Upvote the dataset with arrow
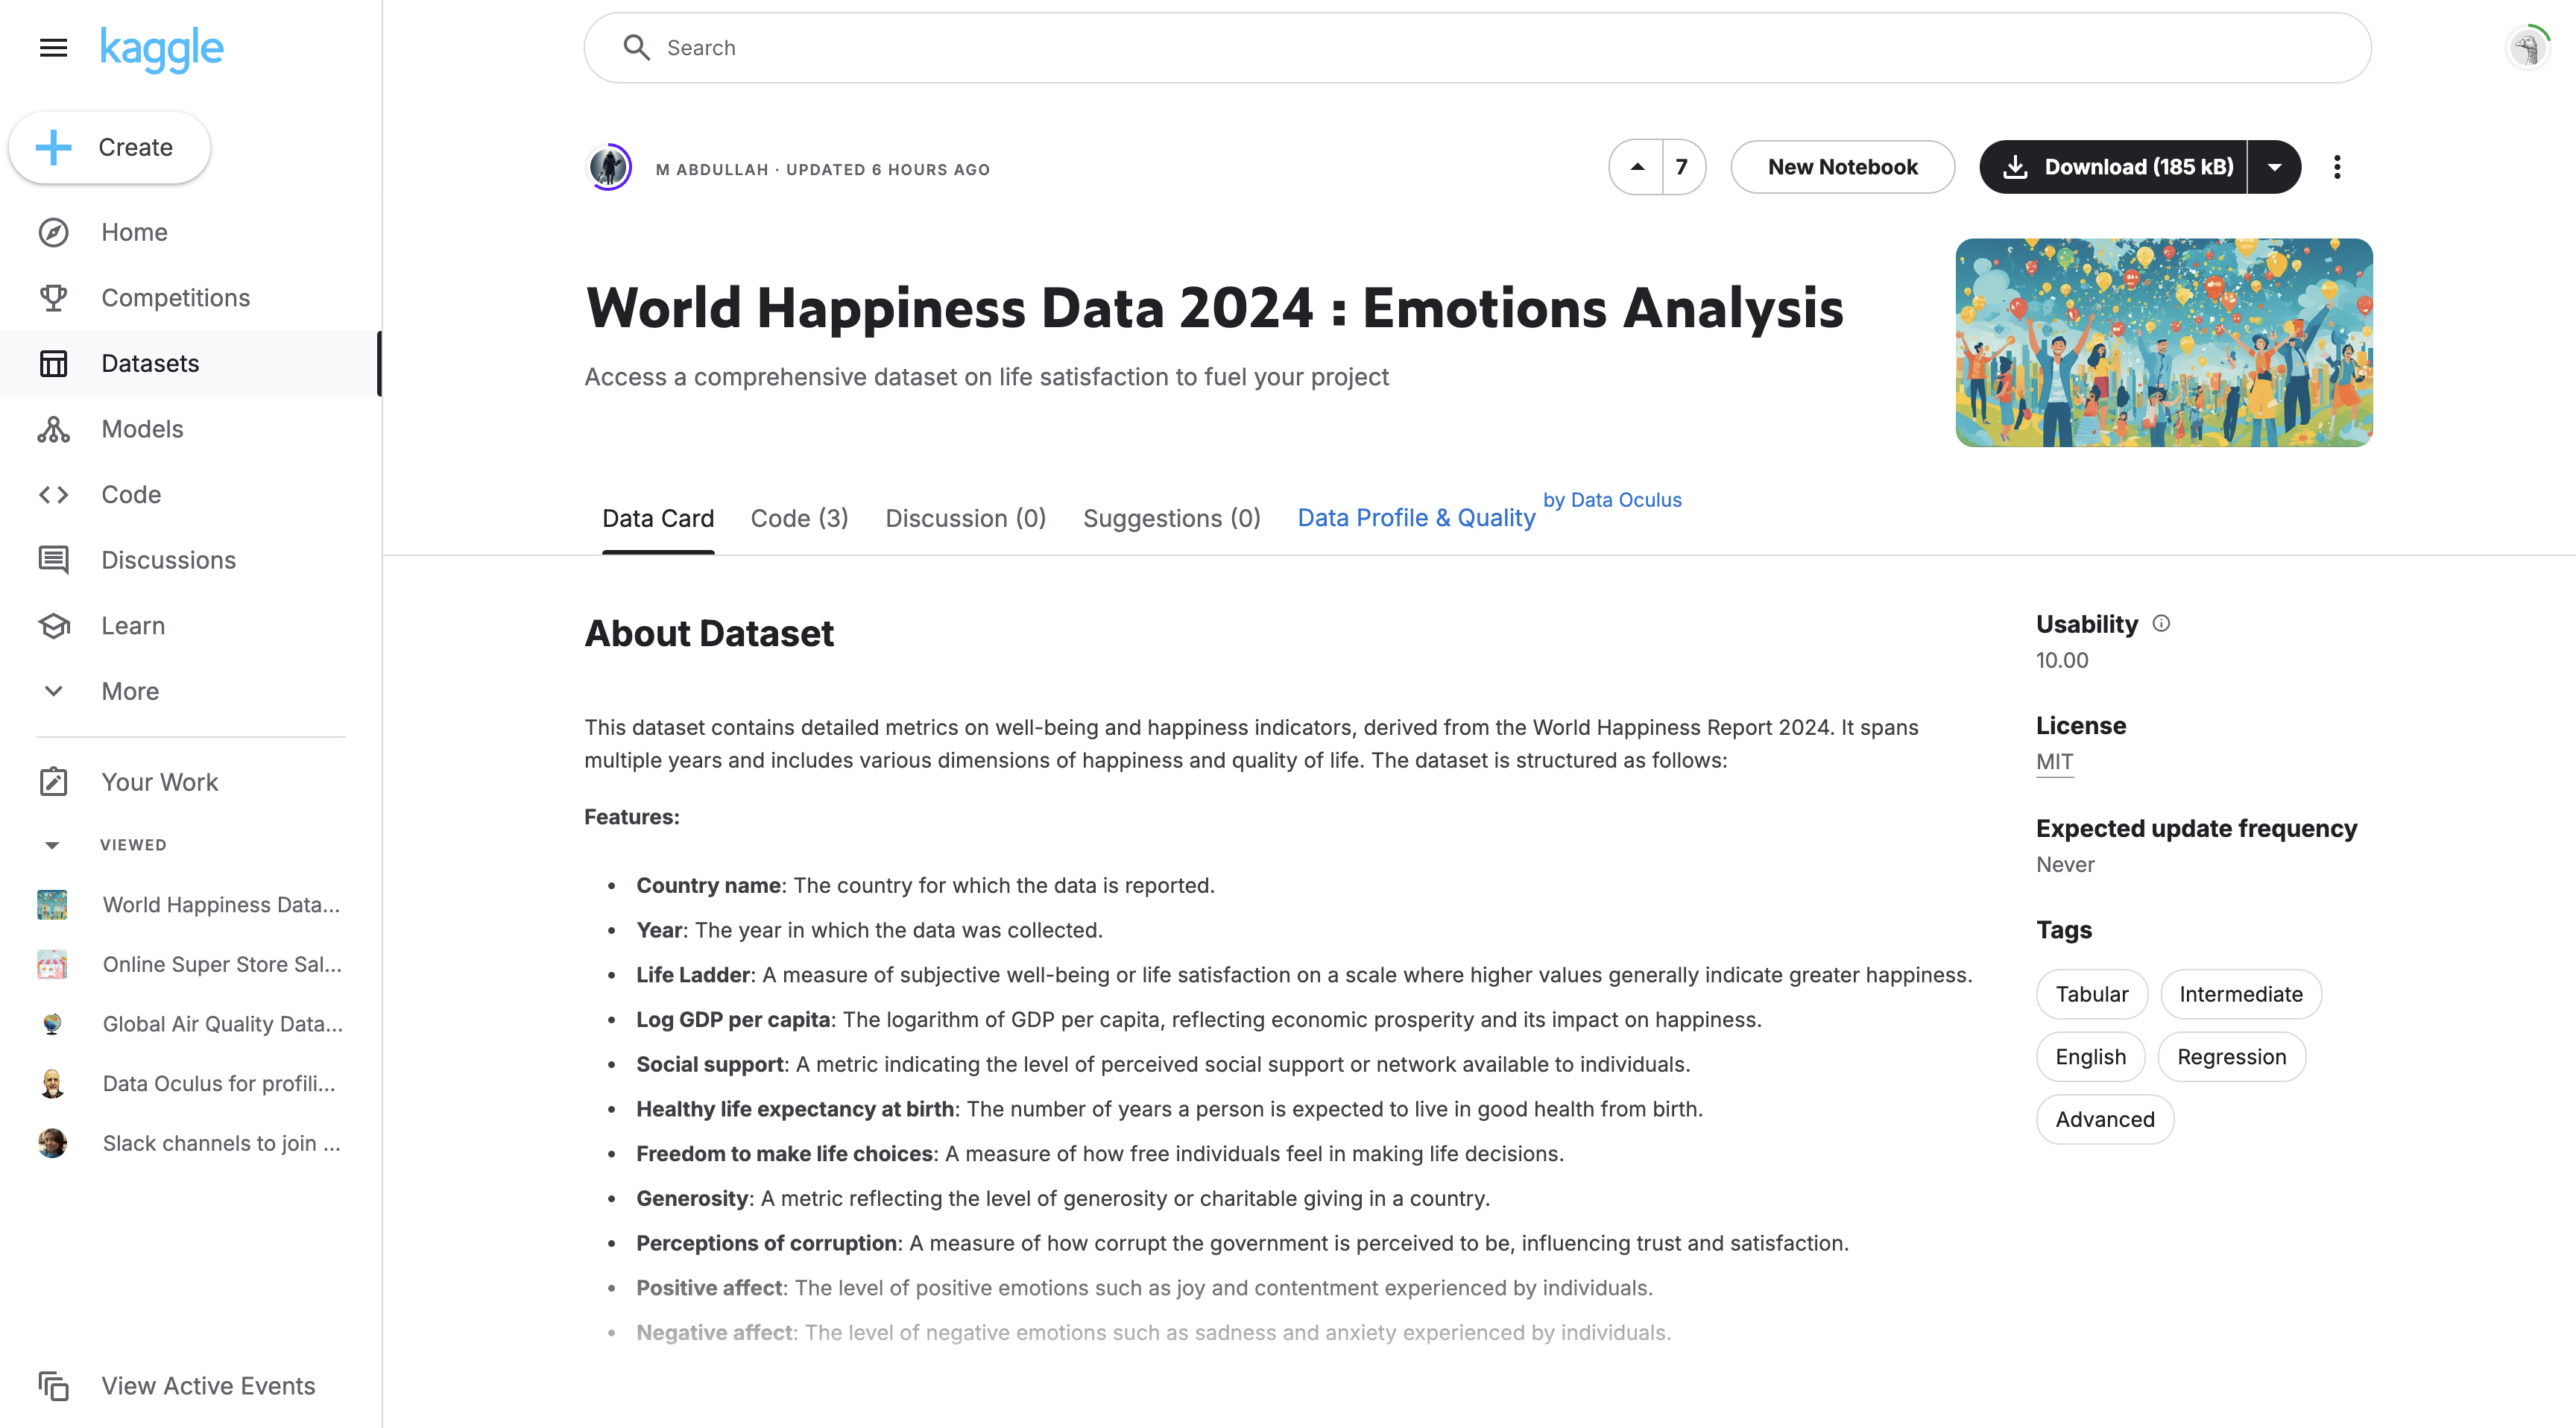 click(x=1637, y=167)
